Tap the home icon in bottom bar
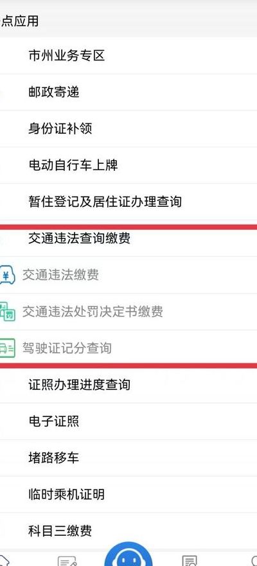The width and height of the screenshot is (257, 566). pos(4,561)
